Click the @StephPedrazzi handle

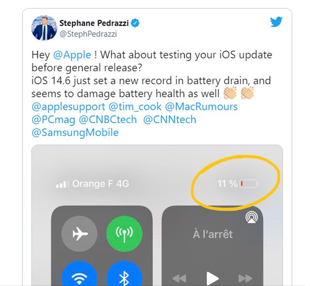point(88,34)
